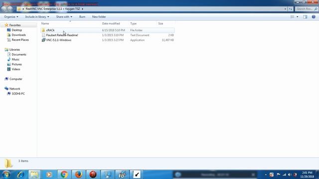The height and width of the screenshot is (179, 319).
Task: Open the cRACk folder
Action: 50,30
